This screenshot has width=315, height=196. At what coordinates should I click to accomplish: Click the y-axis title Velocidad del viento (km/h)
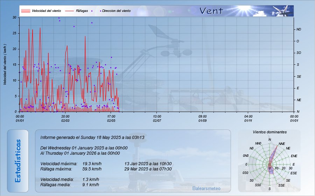(x=5, y=64)
